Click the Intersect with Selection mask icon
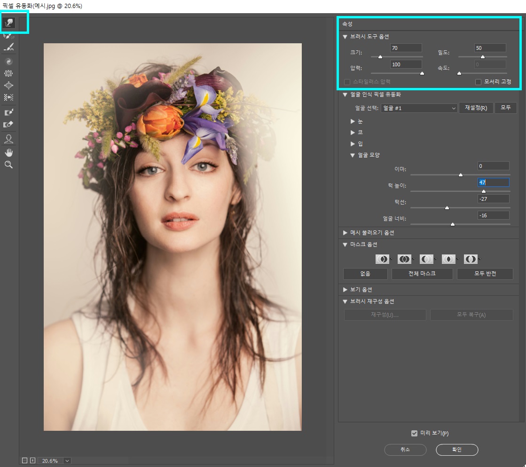 pyautogui.click(x=448, y=259)
